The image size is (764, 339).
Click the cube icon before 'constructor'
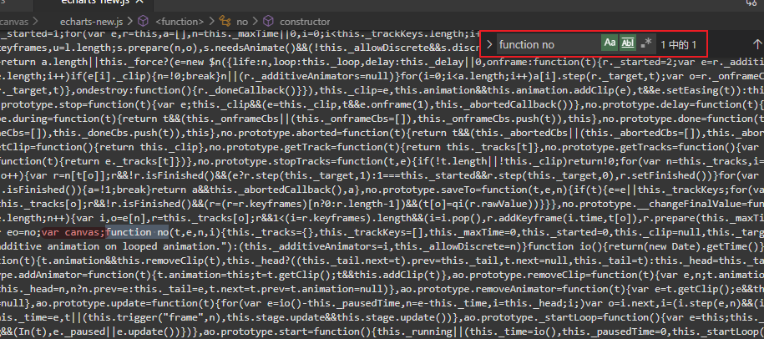pyautogui.click(x=269, y=22)
